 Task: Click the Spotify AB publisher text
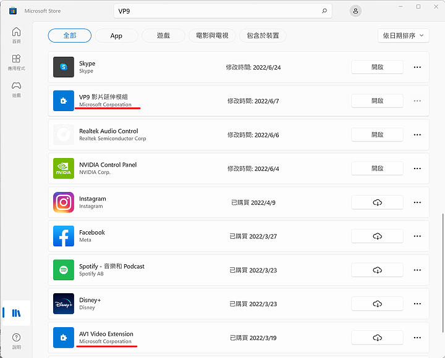(x=91, y=274)
